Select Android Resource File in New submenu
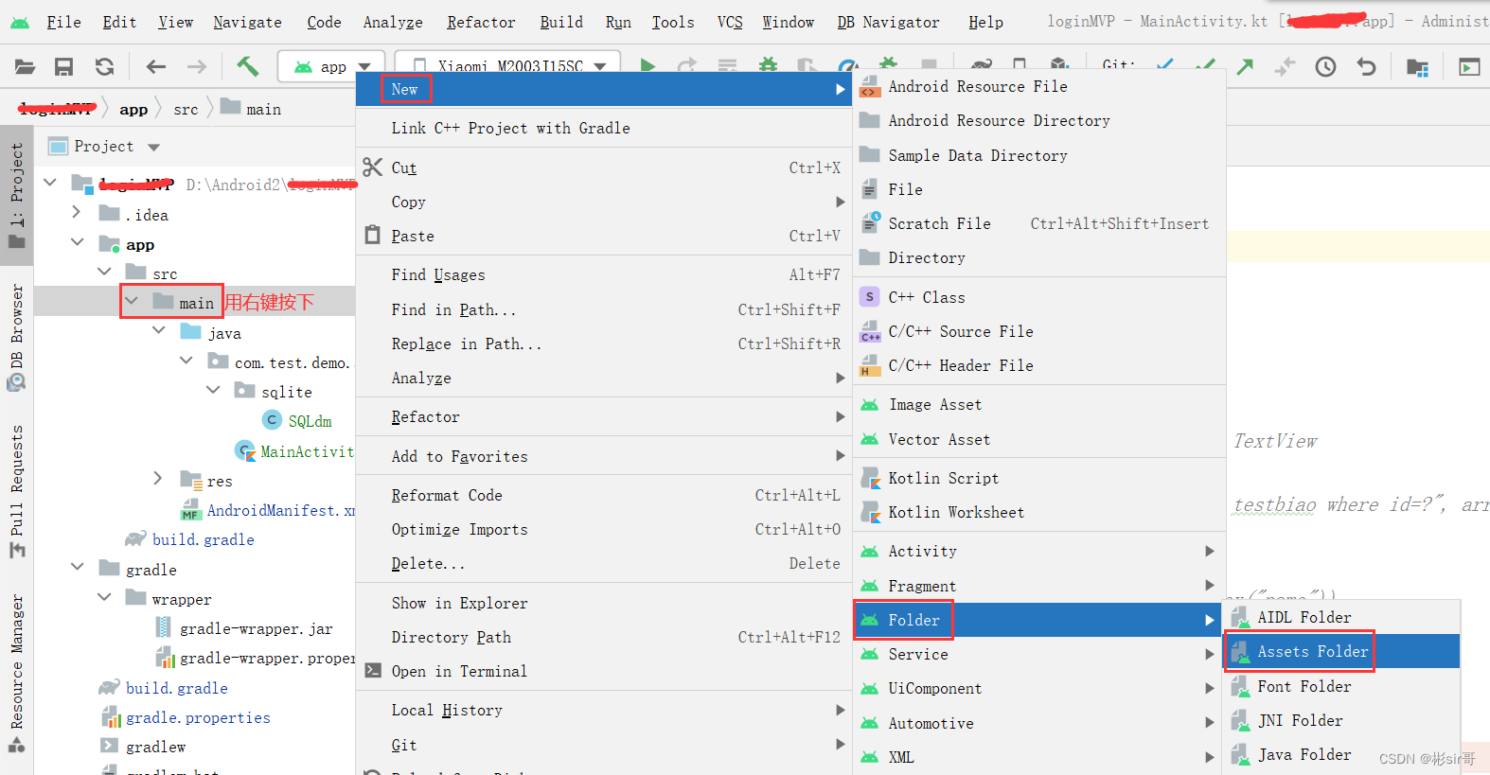The height and width of the screenshot is (775, 1490). (x=1039, y=86)
